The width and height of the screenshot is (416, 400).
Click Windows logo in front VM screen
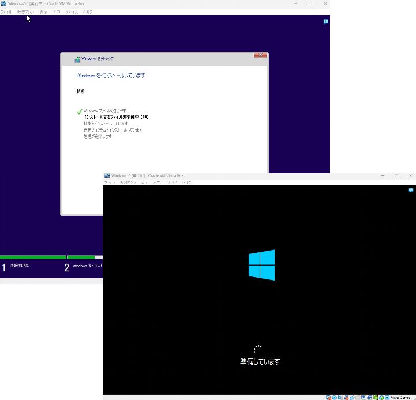coord(261,264)
